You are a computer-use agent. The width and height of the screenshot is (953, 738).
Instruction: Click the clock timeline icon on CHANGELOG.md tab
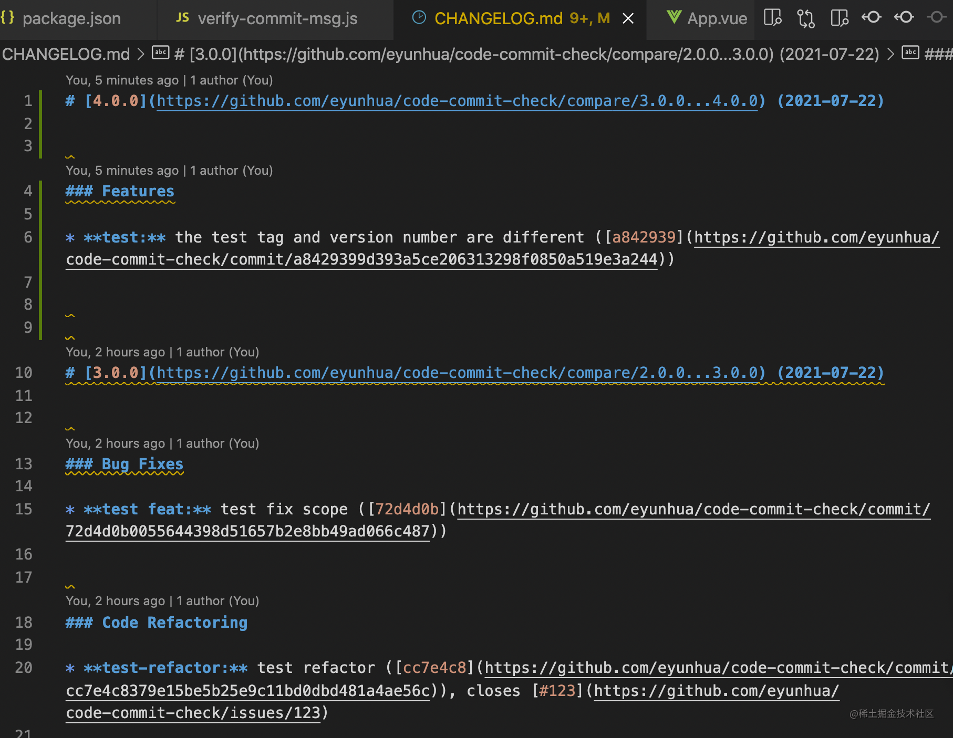[419, 17]
